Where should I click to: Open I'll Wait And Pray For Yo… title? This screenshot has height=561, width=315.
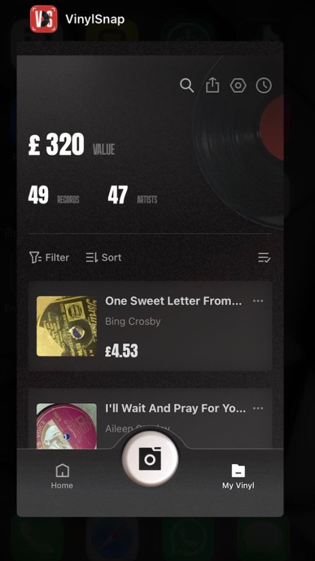click(x=176, y=408)
